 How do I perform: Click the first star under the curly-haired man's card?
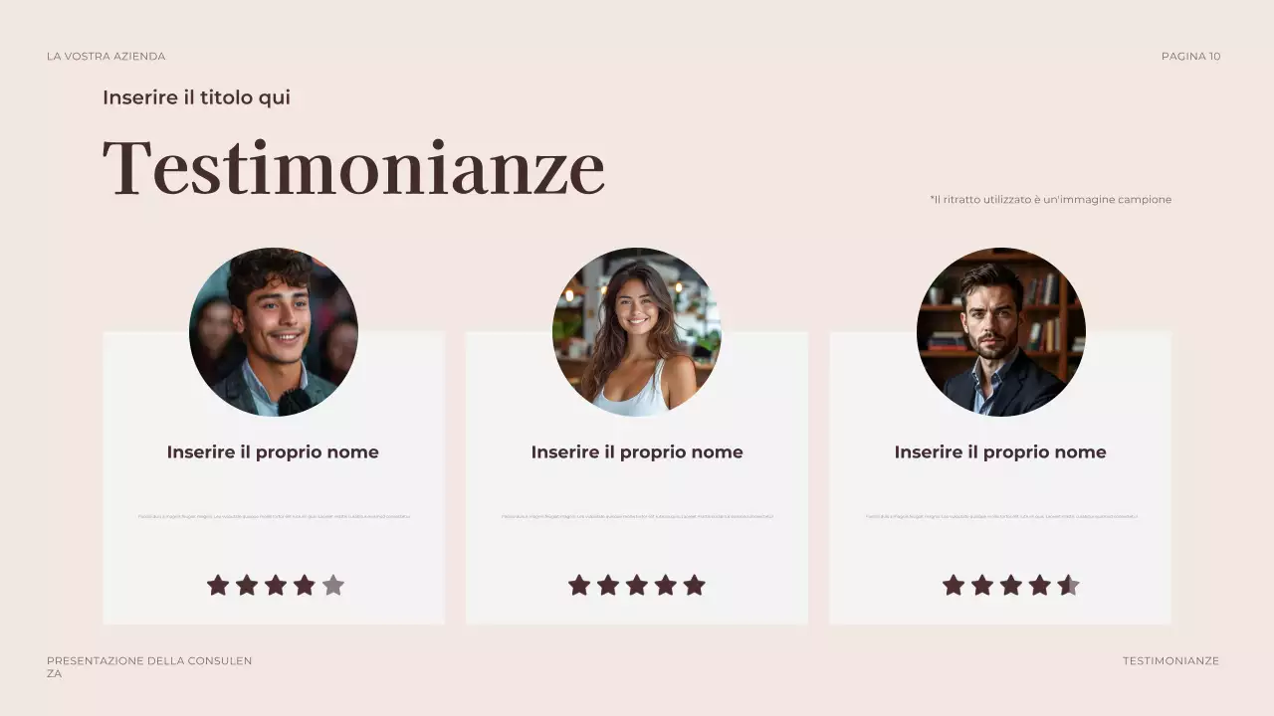(218, 585)
